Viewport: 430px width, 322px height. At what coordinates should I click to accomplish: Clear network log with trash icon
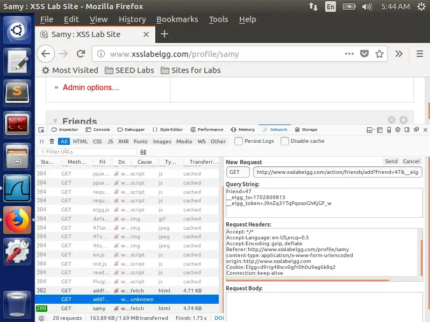tap(52, 141)
